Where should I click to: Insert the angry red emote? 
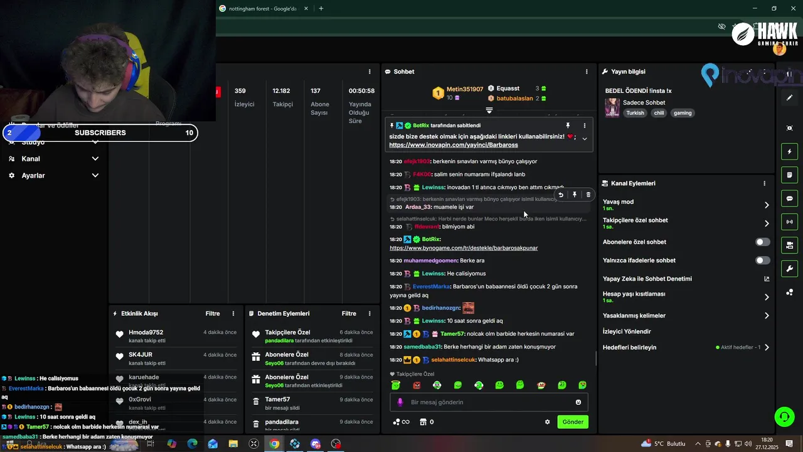tap(417, 385)
